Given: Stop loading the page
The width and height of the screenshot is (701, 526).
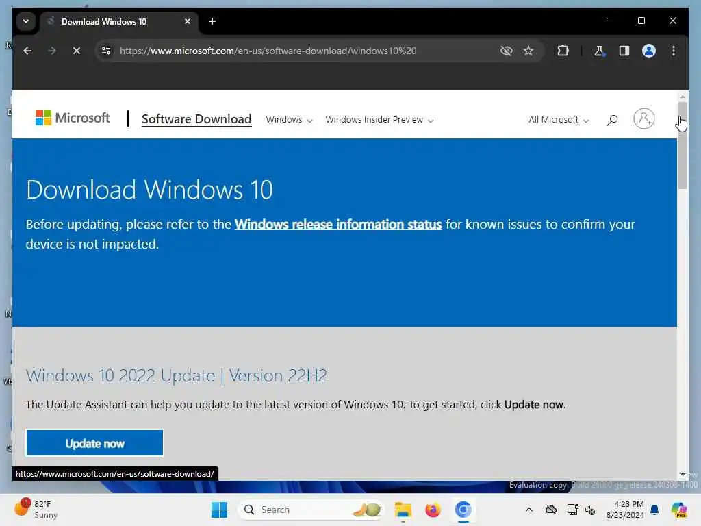Looking at the screenshot, I should click(77, 51).
